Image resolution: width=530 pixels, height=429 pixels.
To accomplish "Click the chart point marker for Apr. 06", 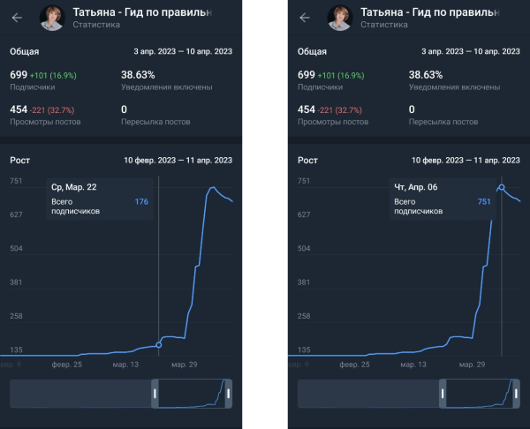I will tap(501, 187).
